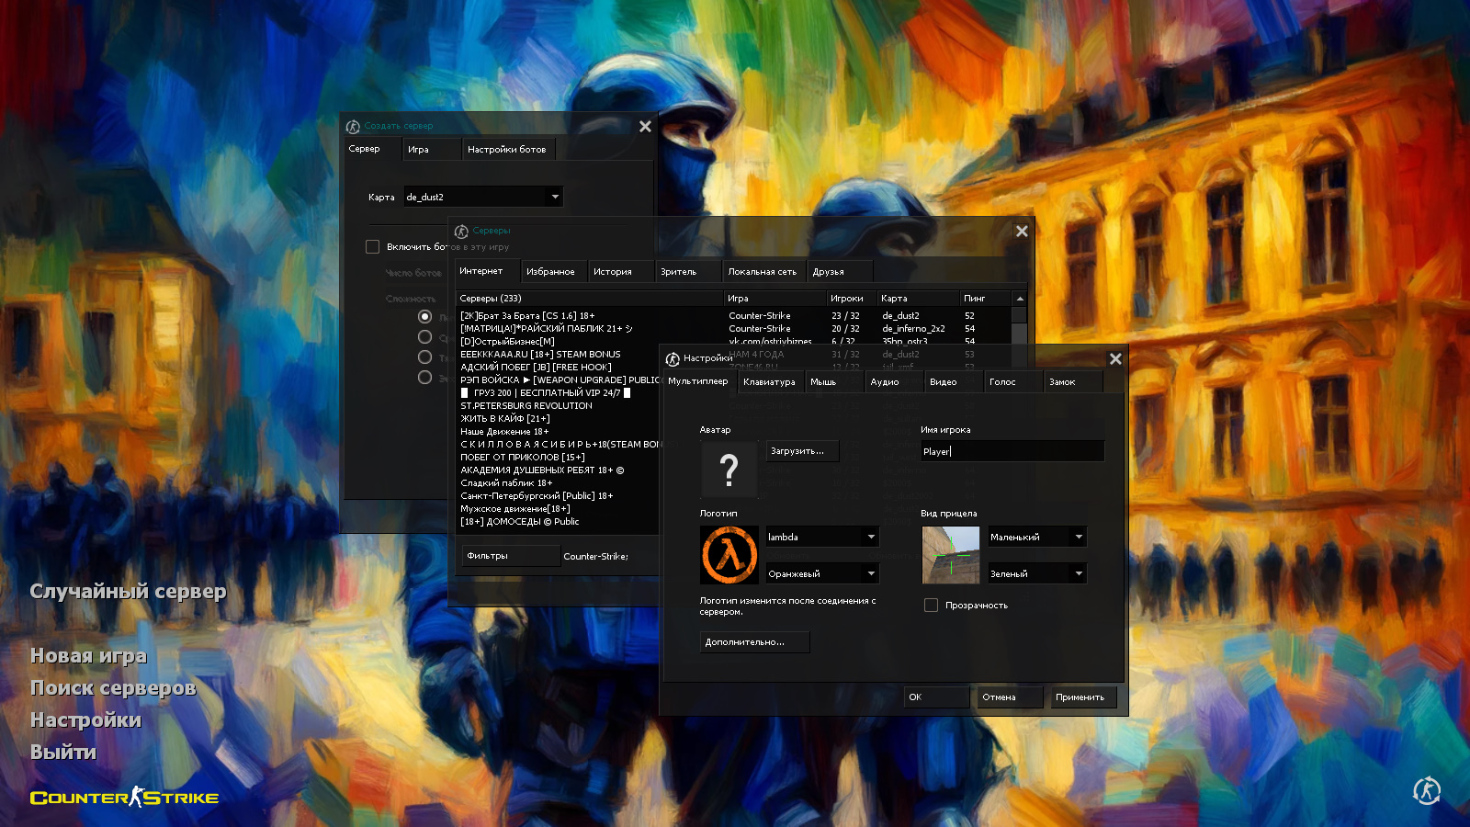This screenshot has width=1470, height=827.
Task: Click the Имя игрока text field
Action: coord(1012,451)
